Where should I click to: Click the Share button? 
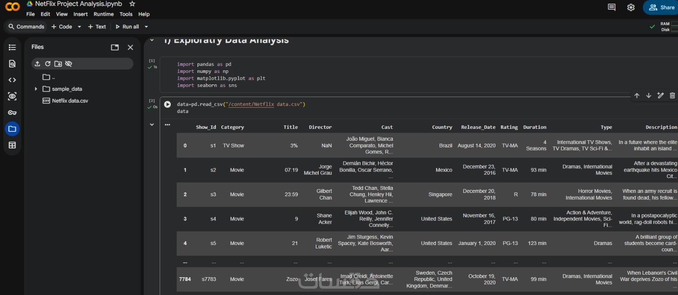point(661,7)
